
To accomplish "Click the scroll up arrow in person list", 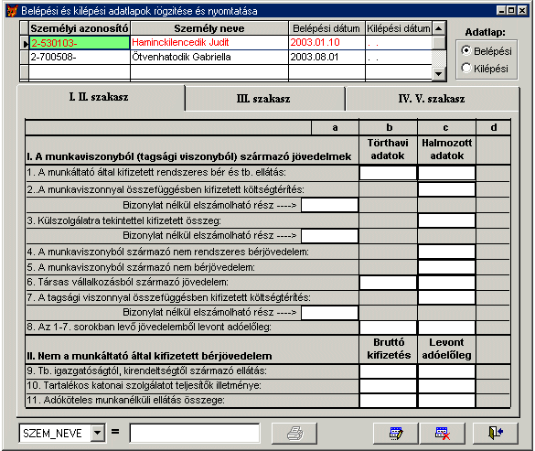I will click(x=439, y=28).
